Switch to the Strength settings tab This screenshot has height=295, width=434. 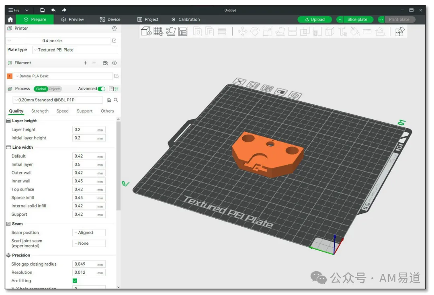[40, 111]
